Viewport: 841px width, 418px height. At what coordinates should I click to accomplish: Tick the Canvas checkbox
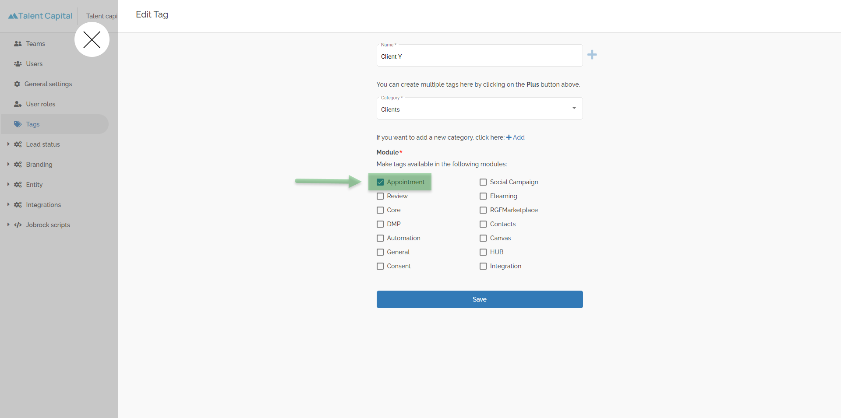[483, 238]
